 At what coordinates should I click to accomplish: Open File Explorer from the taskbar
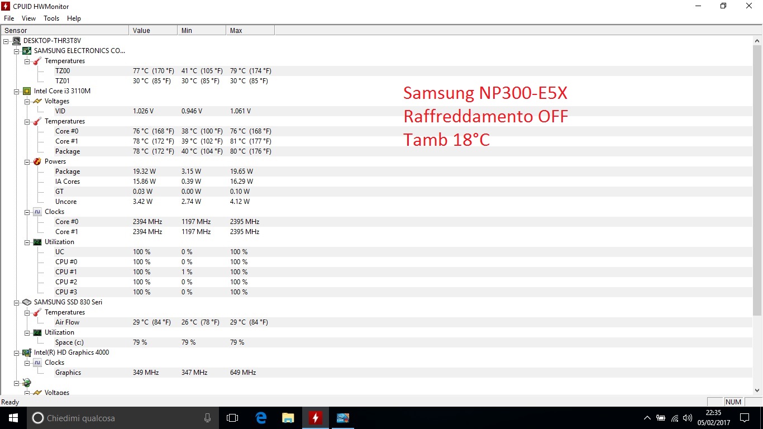[288, 418]
